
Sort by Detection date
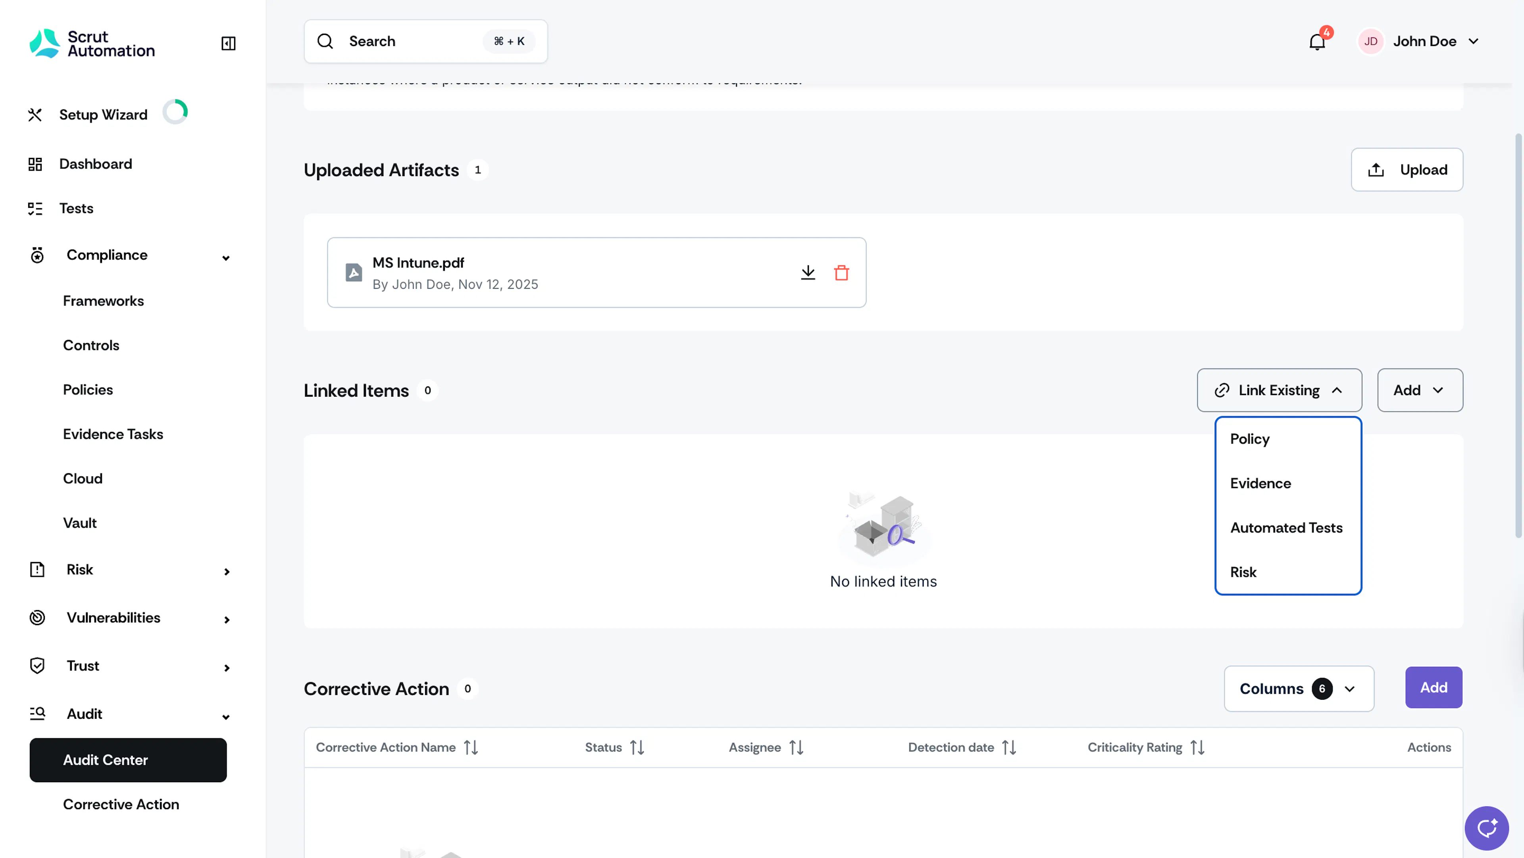coord(1009,747)
